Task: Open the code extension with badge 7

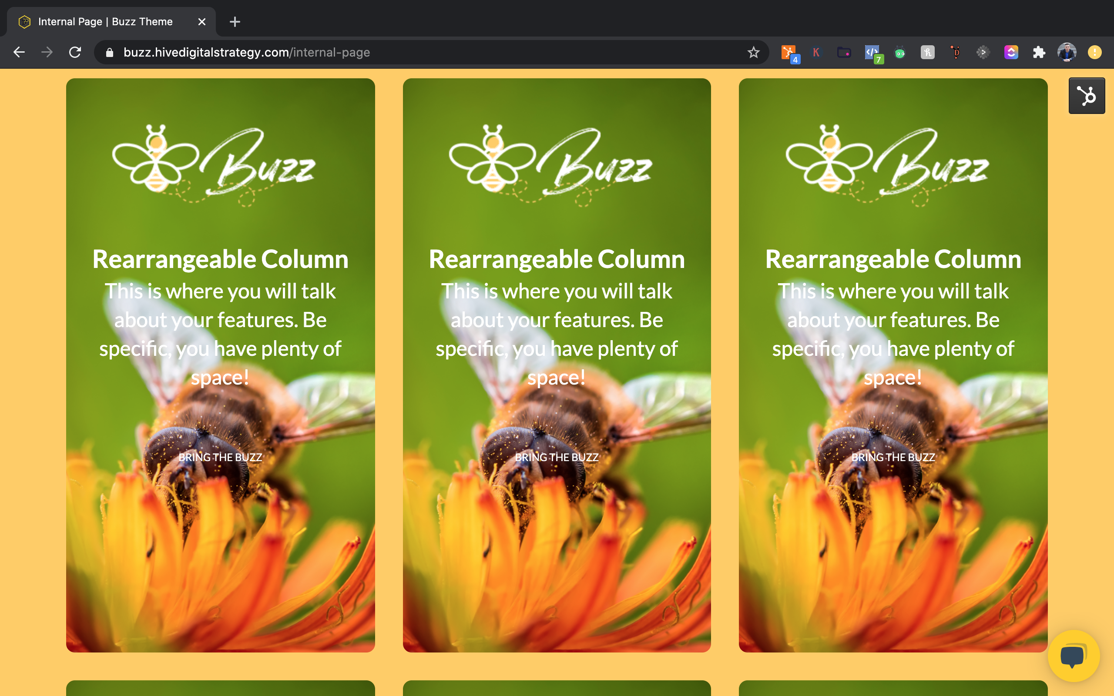Action: 872,53
